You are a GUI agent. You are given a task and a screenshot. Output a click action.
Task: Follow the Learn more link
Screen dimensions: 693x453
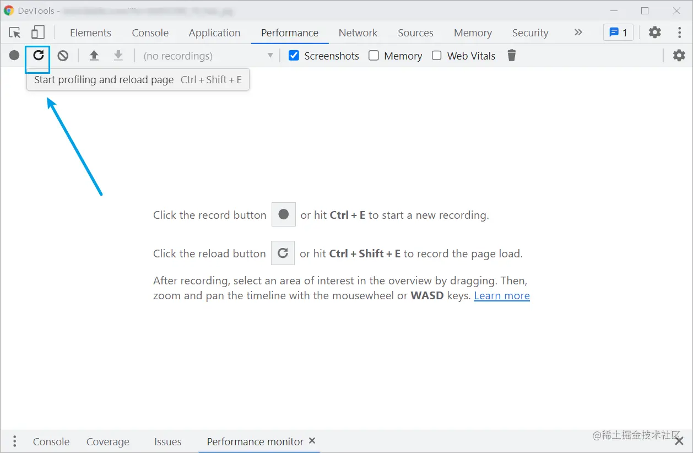(x=502, y=295)
